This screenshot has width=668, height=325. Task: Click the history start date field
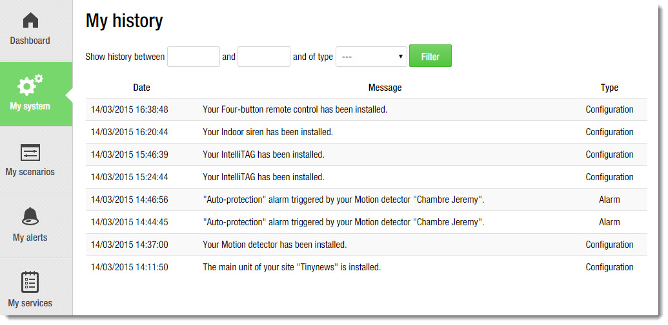tap(194, 57)
